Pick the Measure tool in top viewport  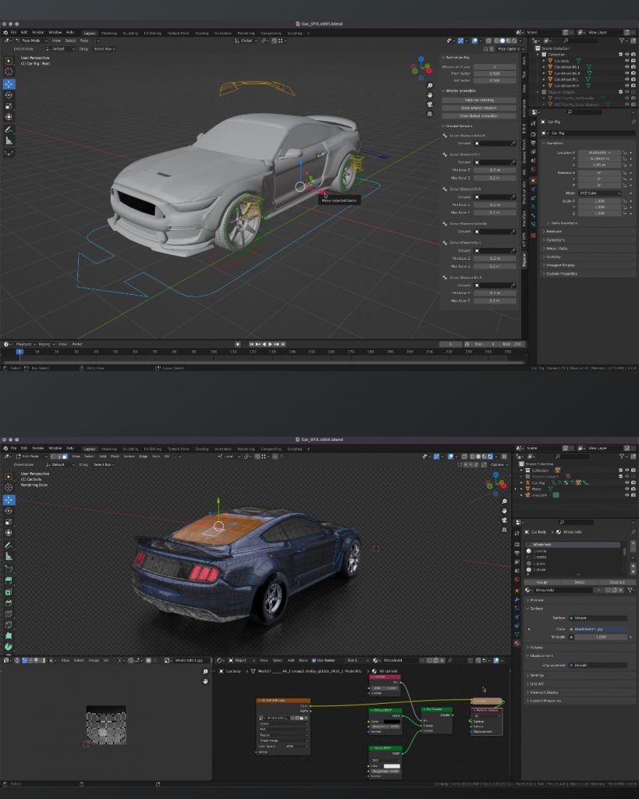click(9, 140)
